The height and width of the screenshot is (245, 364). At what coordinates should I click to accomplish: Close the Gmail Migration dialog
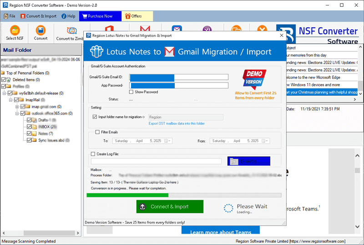tap(279, 35)
